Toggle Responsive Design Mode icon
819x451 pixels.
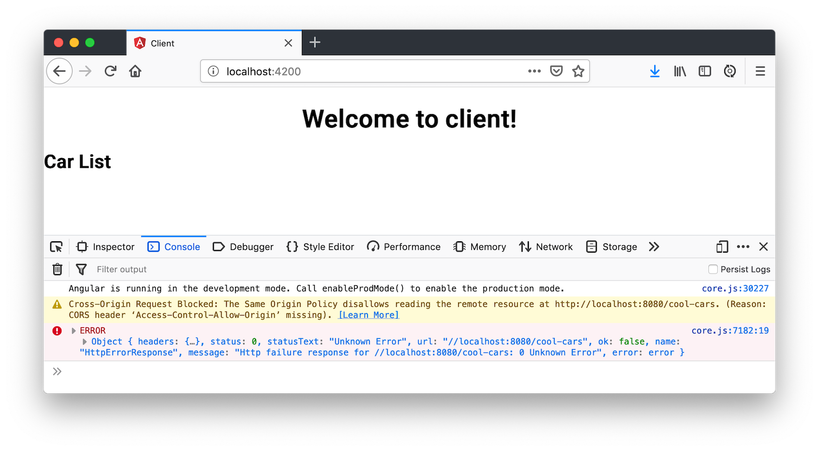click(722, 247)
